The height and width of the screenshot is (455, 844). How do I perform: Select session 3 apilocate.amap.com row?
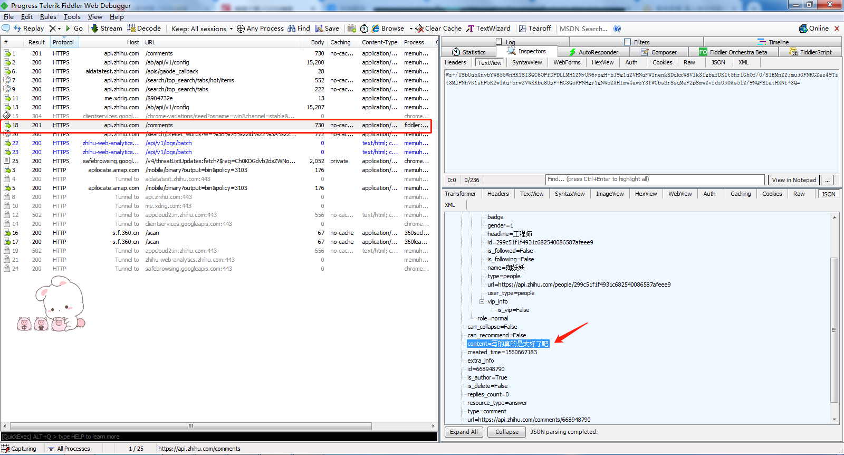[216, 170]
